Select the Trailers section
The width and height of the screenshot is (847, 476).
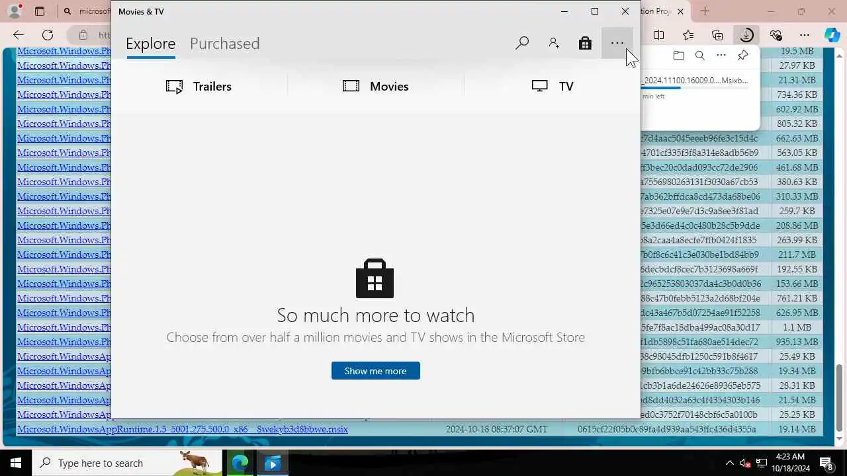point(199,87)
